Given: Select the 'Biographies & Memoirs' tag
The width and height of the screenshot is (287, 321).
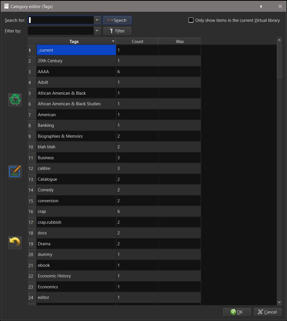Looking at the screenshot, I should 60,136.
